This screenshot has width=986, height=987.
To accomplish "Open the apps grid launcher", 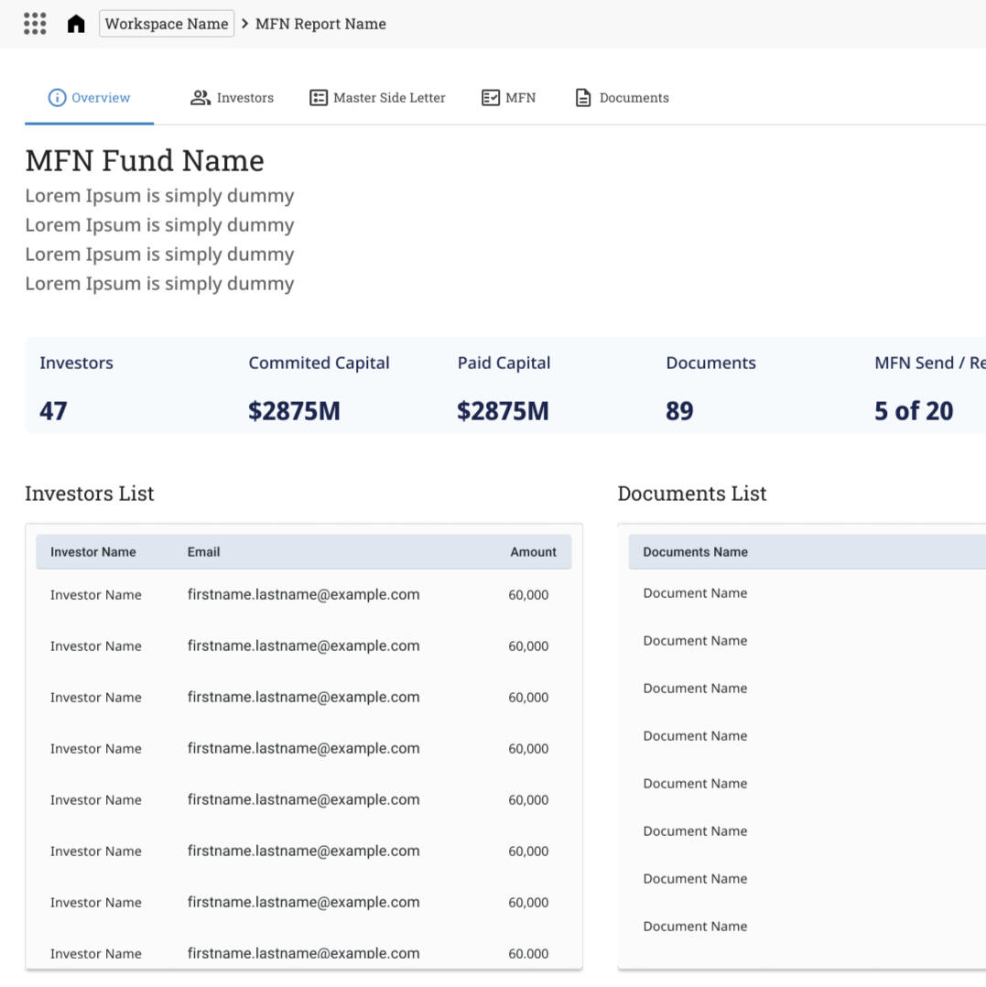I will pos(35,24).
